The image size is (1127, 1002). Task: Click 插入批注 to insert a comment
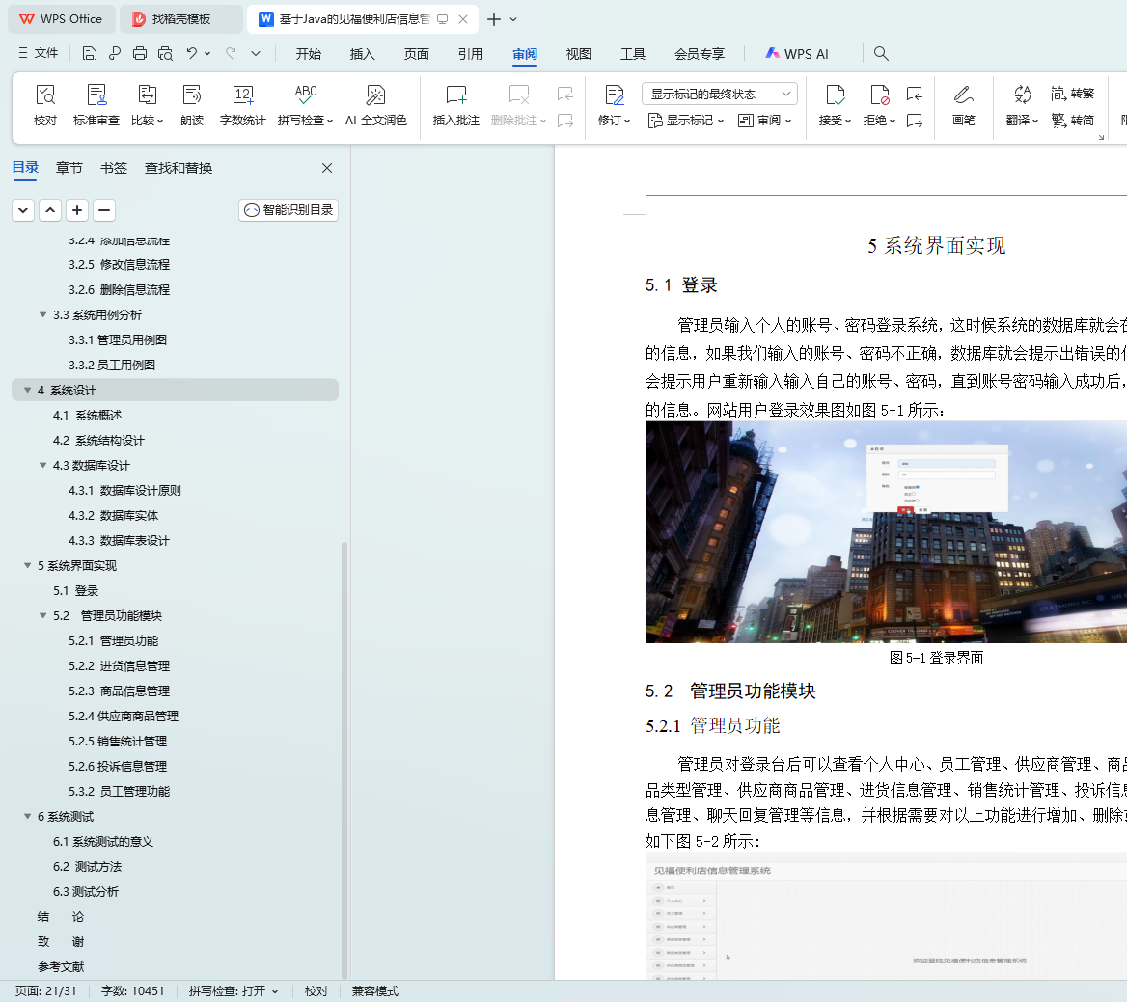(x=455, y=104)
